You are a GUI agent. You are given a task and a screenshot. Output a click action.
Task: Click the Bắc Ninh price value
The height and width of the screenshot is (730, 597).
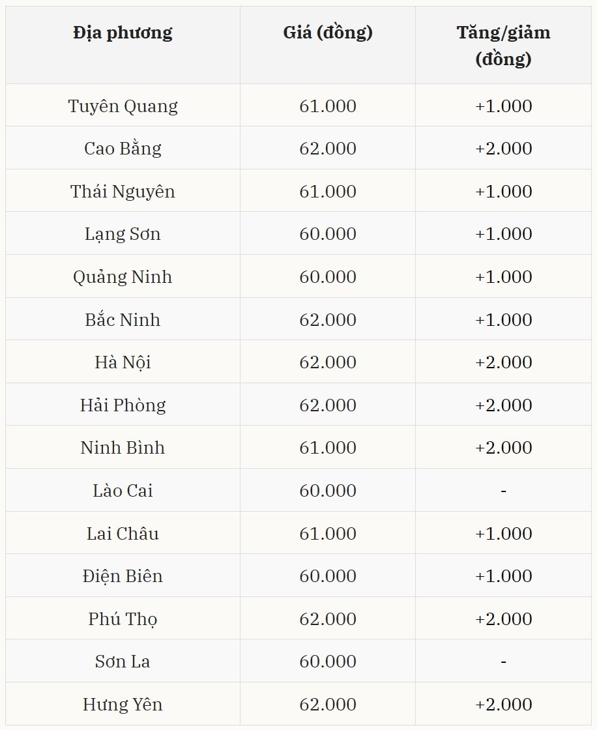click(x=328, y=320)
